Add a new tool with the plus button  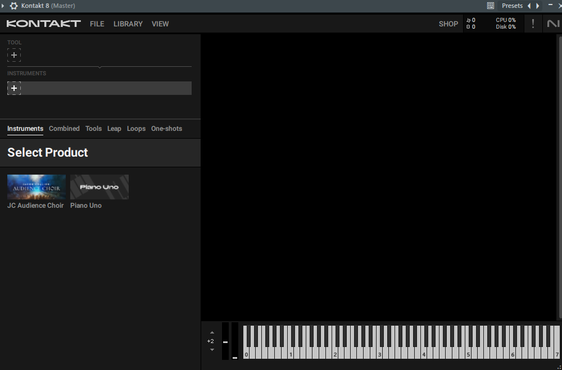(14, 55)
